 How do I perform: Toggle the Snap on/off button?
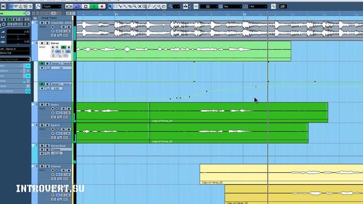coord(196,6)
